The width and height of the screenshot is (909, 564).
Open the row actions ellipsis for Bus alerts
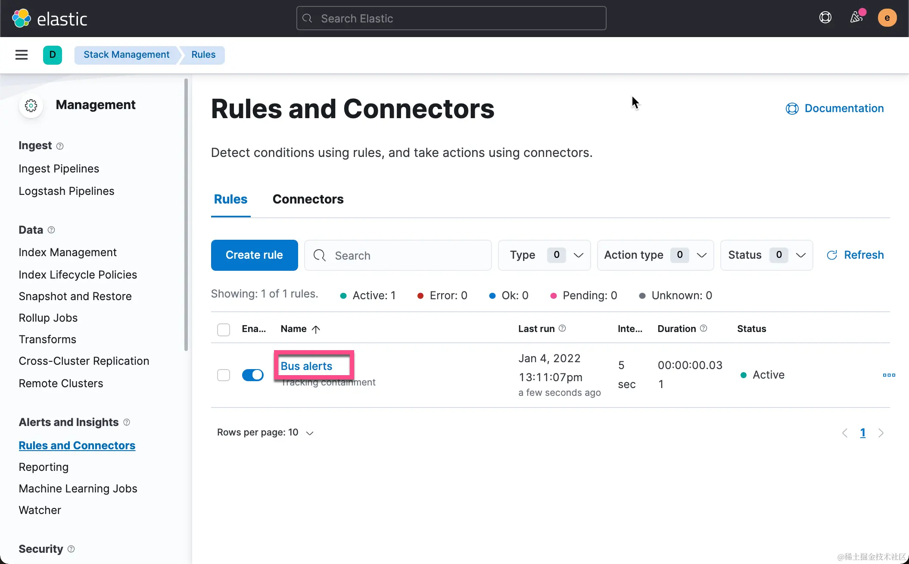(889, 375)
